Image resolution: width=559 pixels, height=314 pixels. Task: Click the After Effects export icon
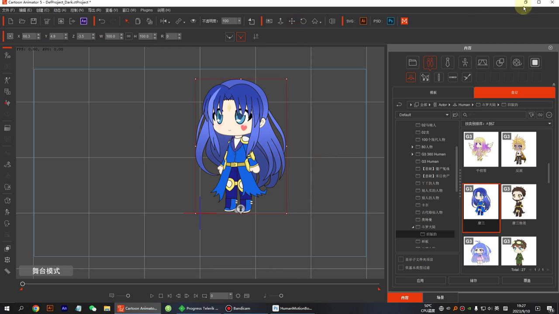point(83,21)
